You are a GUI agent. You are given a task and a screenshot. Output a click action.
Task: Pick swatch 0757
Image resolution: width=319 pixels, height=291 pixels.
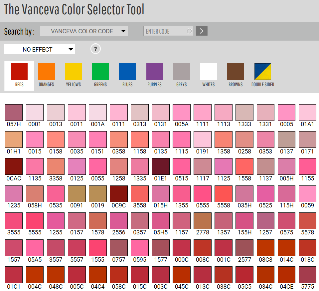pyautogui.click(x=119, y=248)
